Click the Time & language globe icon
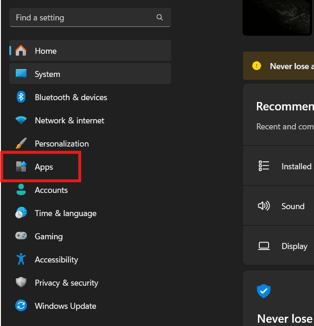The image size is (314, 326). [x=21, y=213]
